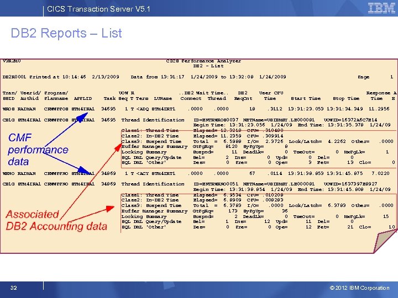Click Class2 elapsed value '6.8909'
This screenshot has height=298, width=398.
coord(233,200)
